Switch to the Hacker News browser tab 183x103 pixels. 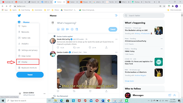(x=72, y=2)
